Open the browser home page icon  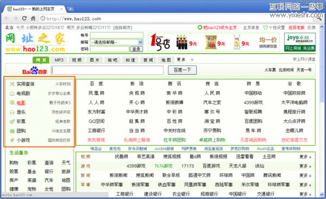coord(33,18)
